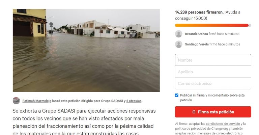The image size is (259, 135).
Task: Click the flooded street petition photo
Action: (x=86, y=50)
